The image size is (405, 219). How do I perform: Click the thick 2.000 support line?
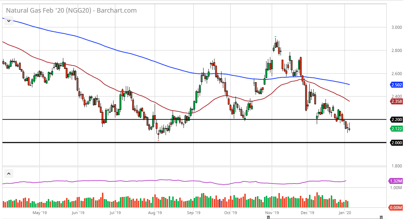pyautogui.click(x=194, y=142)
